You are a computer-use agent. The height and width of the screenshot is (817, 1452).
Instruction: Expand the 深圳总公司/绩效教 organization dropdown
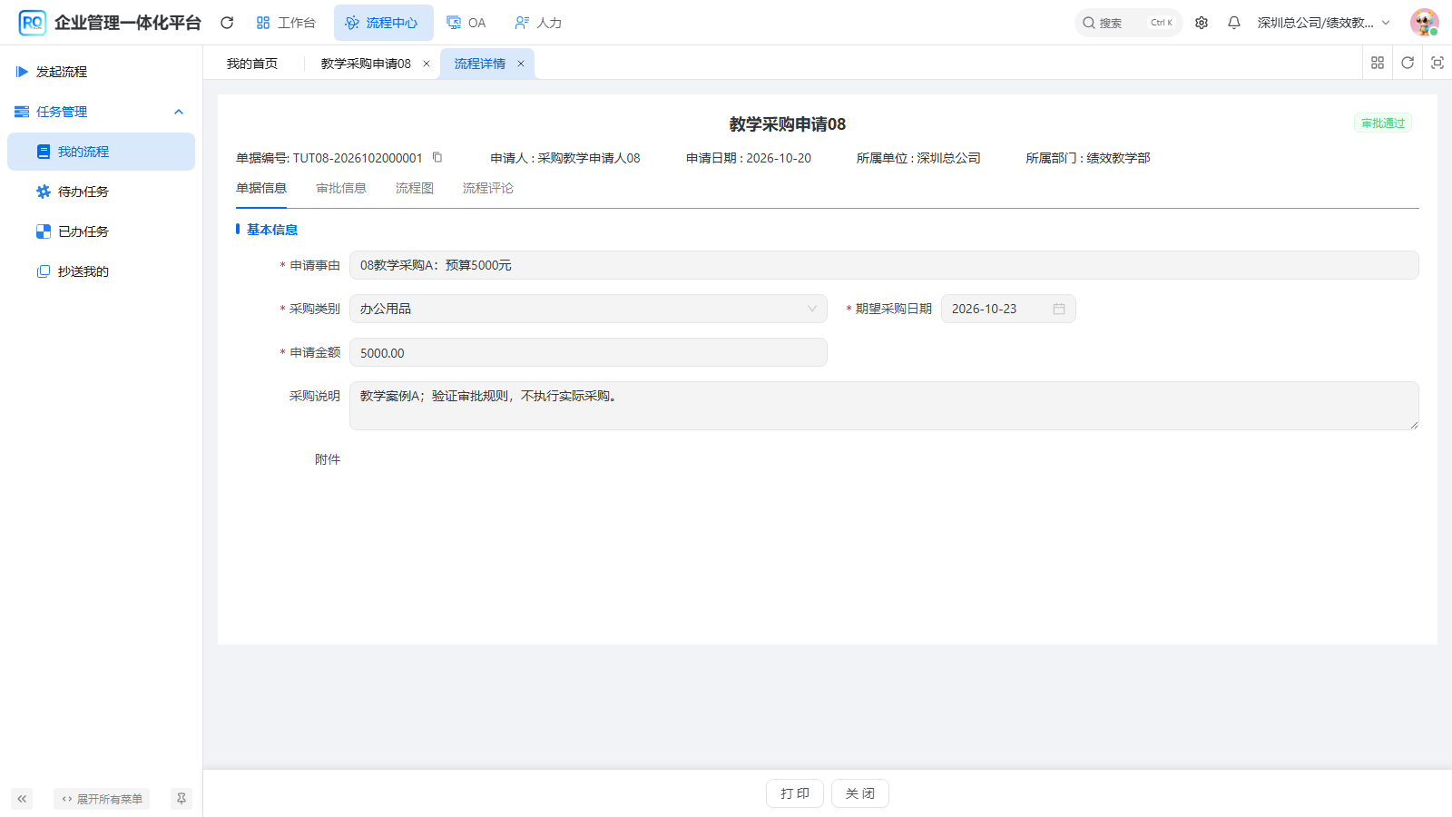point(1324,23)
